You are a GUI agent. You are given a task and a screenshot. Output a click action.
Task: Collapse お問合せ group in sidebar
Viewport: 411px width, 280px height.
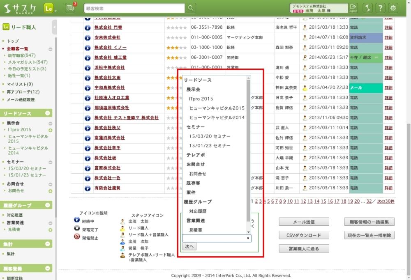pyautogui.click(x=50, y=184)
